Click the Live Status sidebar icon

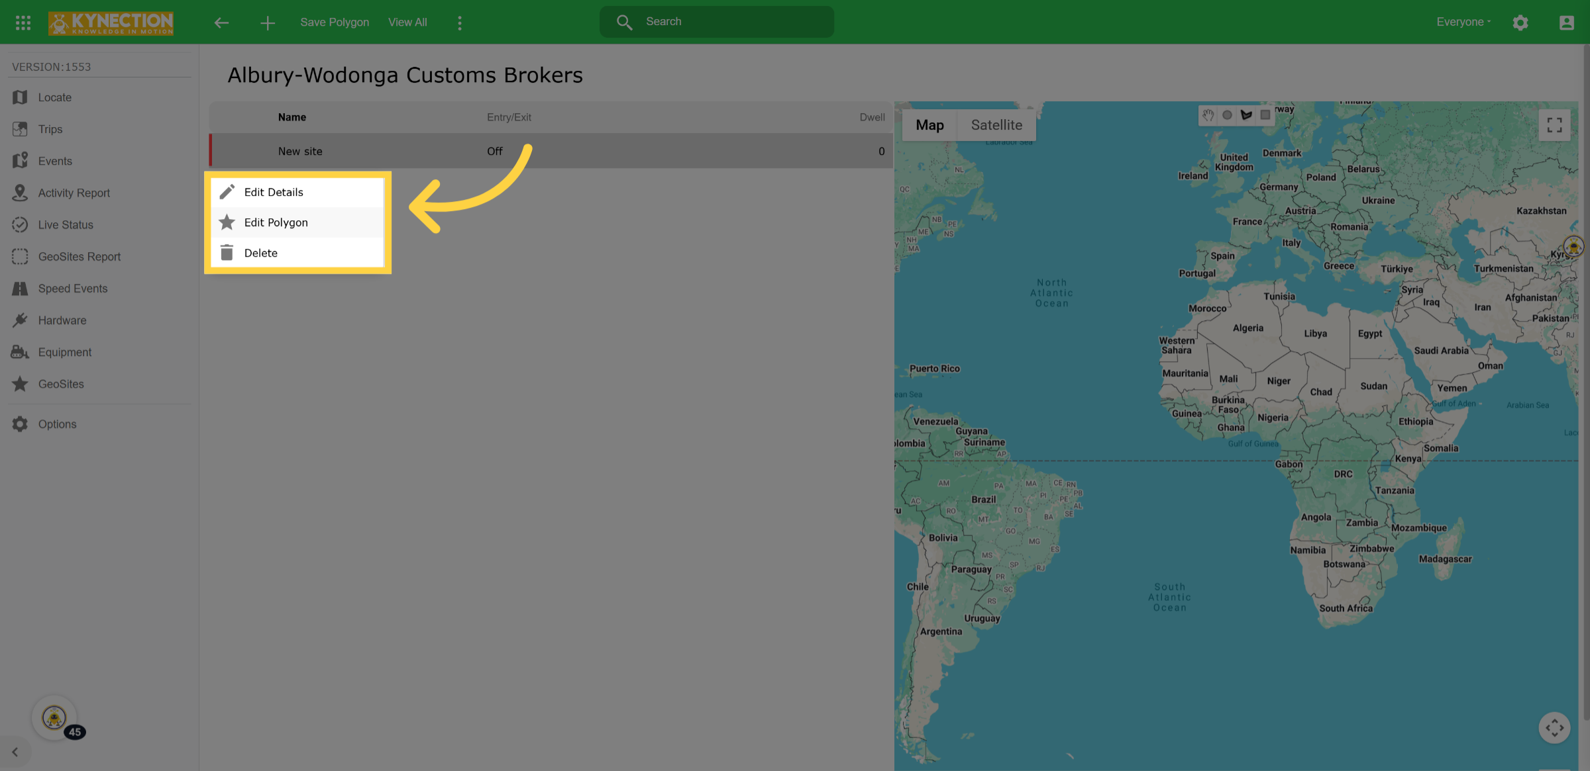coord(20,224)
